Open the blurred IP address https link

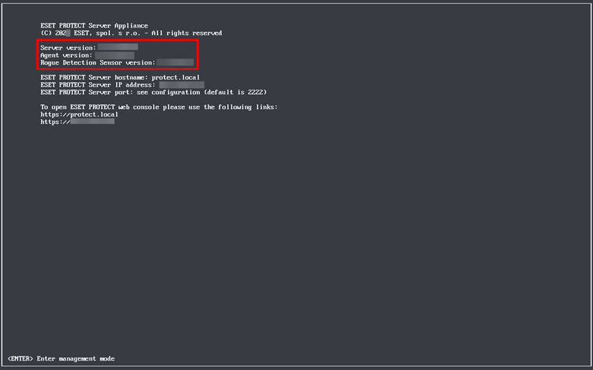tap(77, 122)
